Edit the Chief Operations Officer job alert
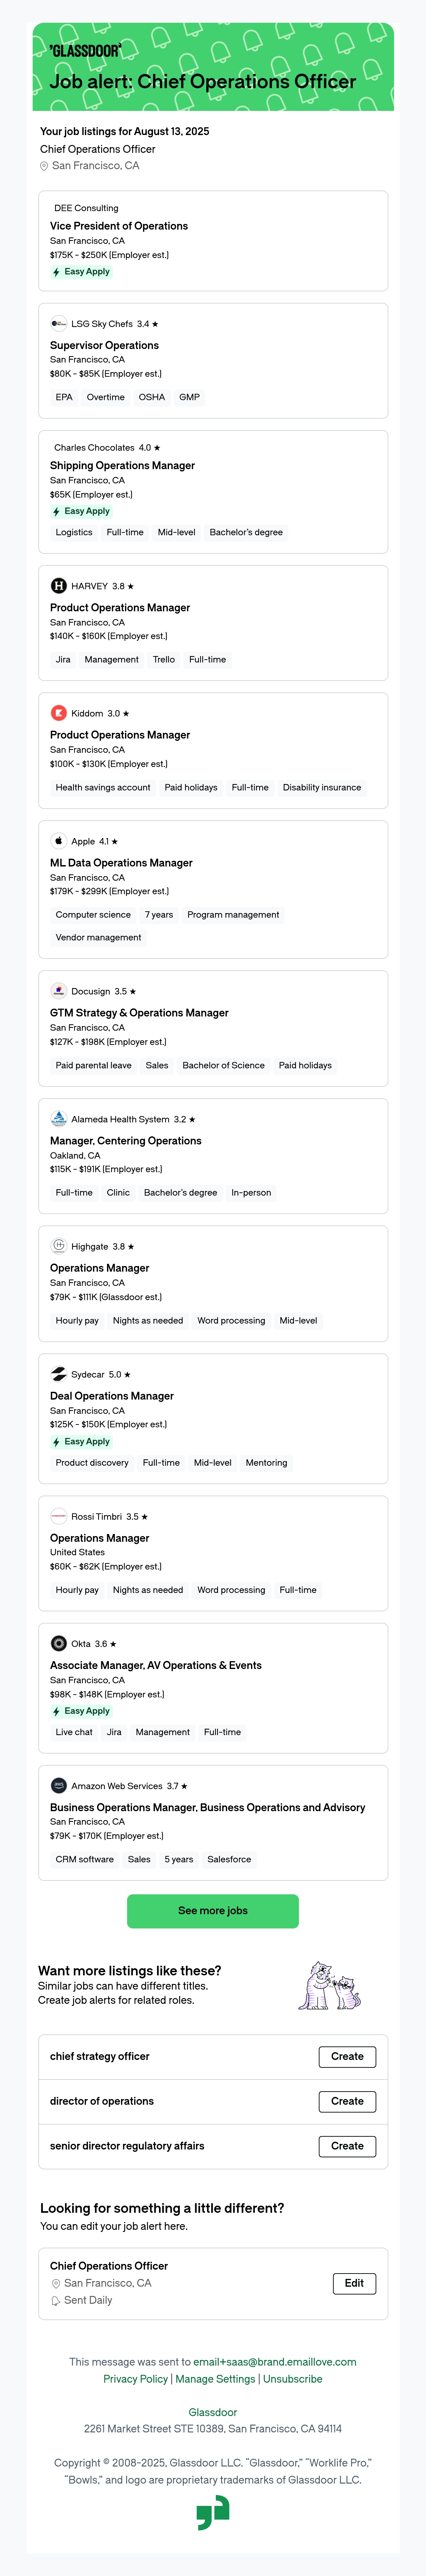The image size is (426, 2576). point(354,2283)
